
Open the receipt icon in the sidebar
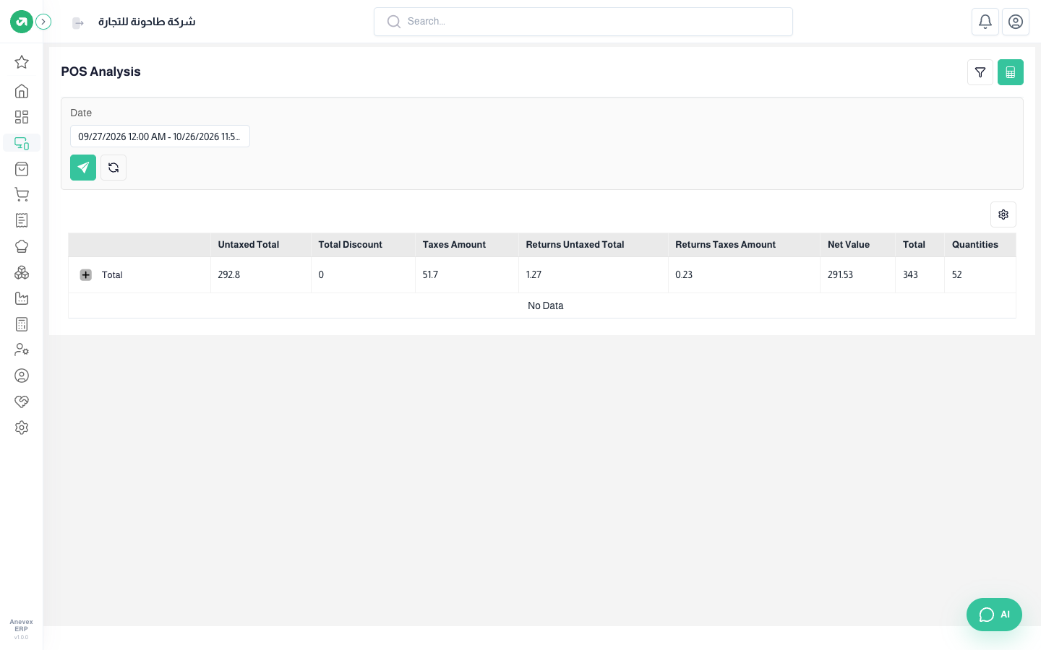tap(22, 220)
